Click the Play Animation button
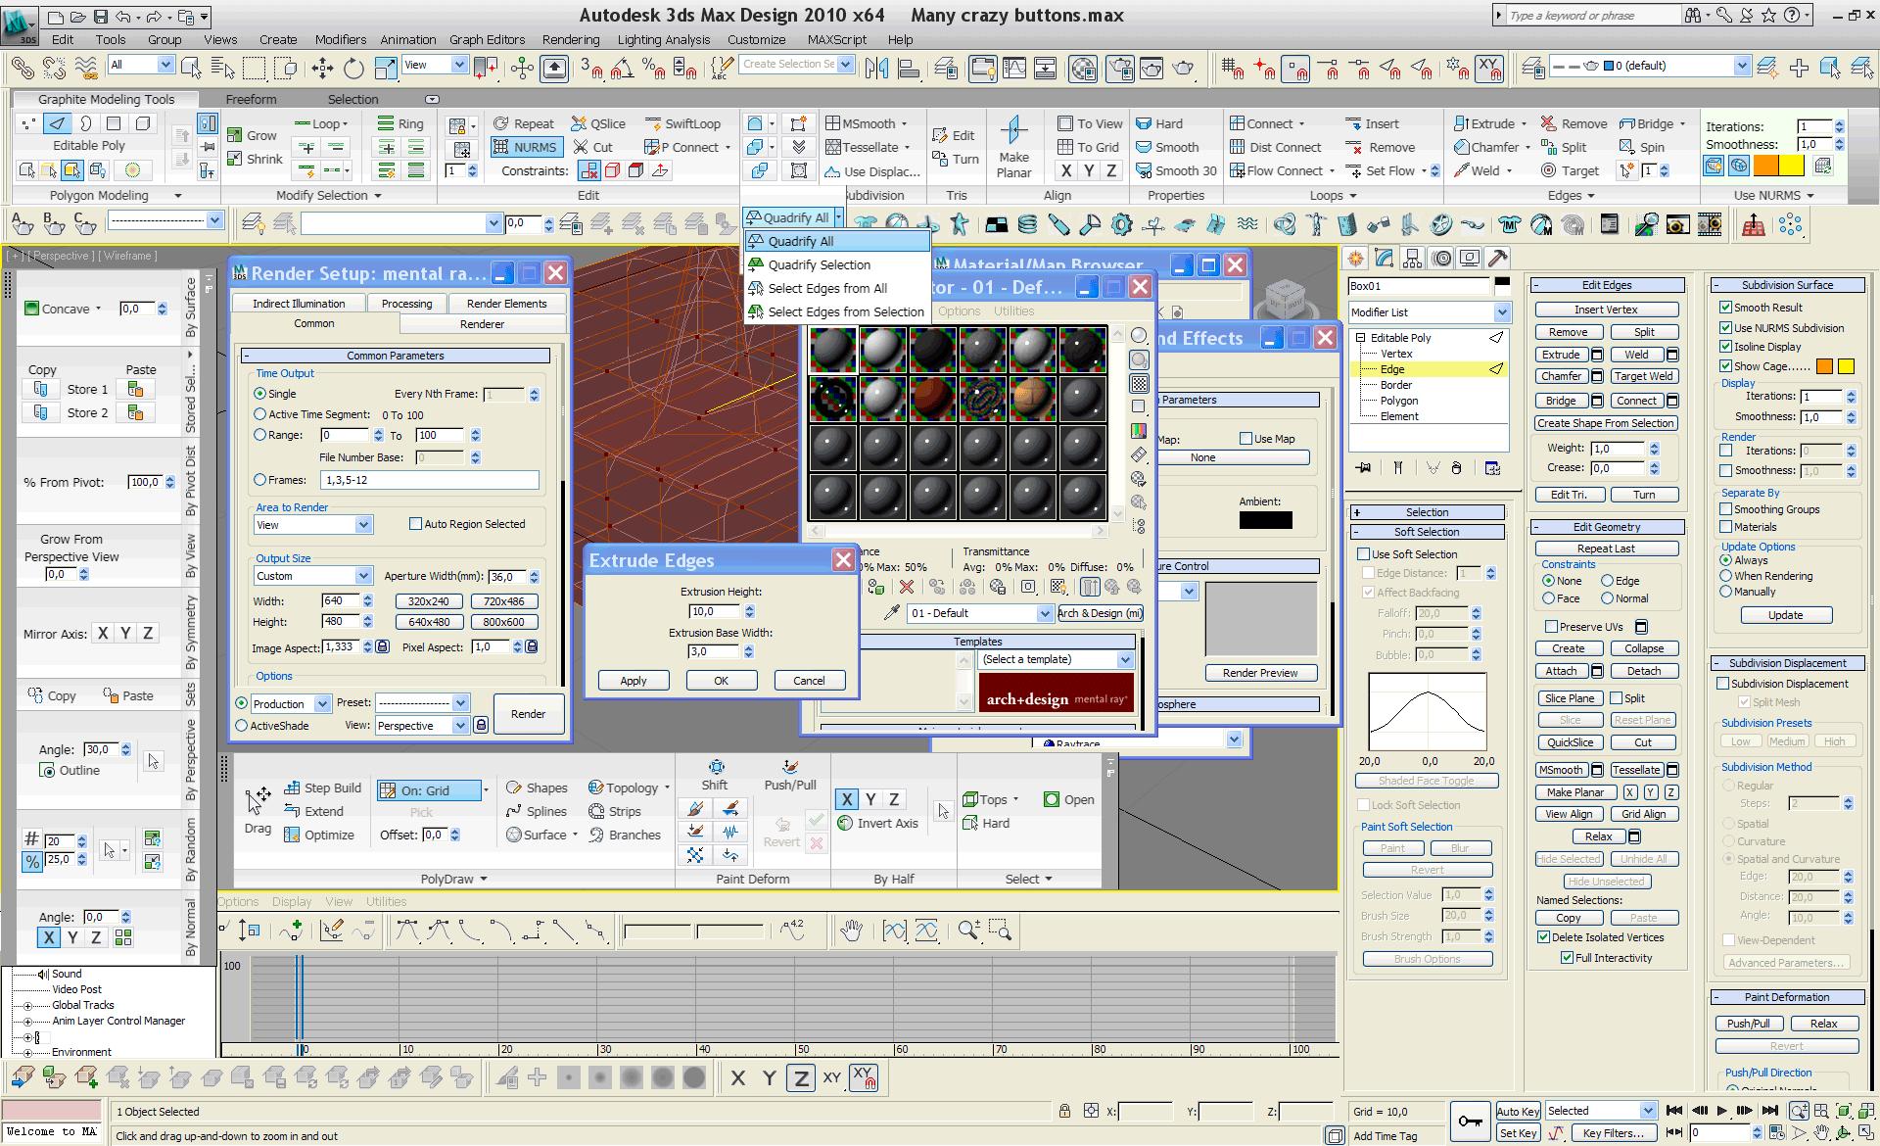 pyautogui.click(x=1721, y=1111)
